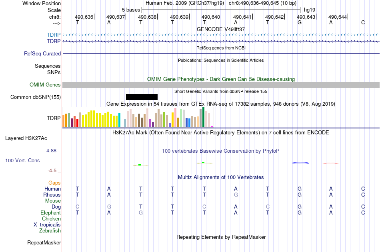Open Common dbSNP(155) track label
The image size is (380, 252).
coord(36,97)
